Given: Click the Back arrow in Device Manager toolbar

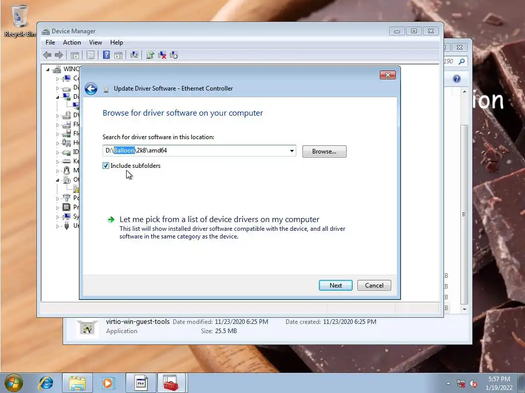Looking at the screenshot, I should pos(47,55).
